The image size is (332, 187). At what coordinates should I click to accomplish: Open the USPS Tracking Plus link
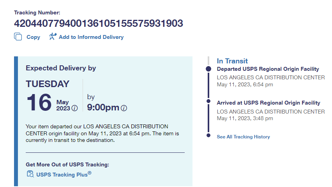(64, 175)
